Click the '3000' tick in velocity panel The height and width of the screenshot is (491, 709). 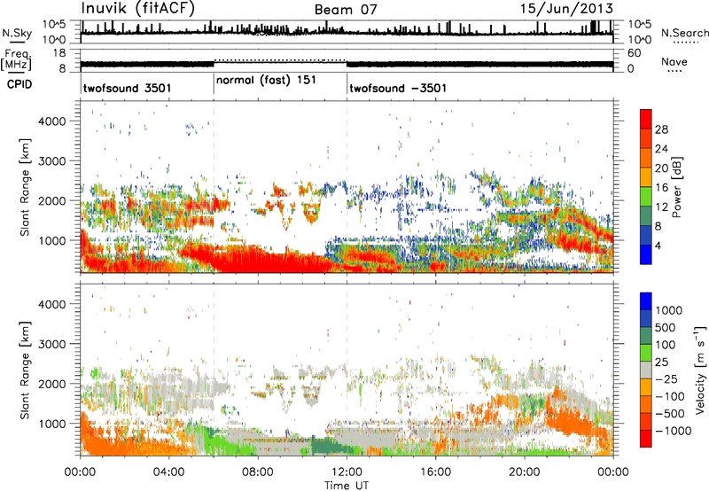(x=52, y=344)
